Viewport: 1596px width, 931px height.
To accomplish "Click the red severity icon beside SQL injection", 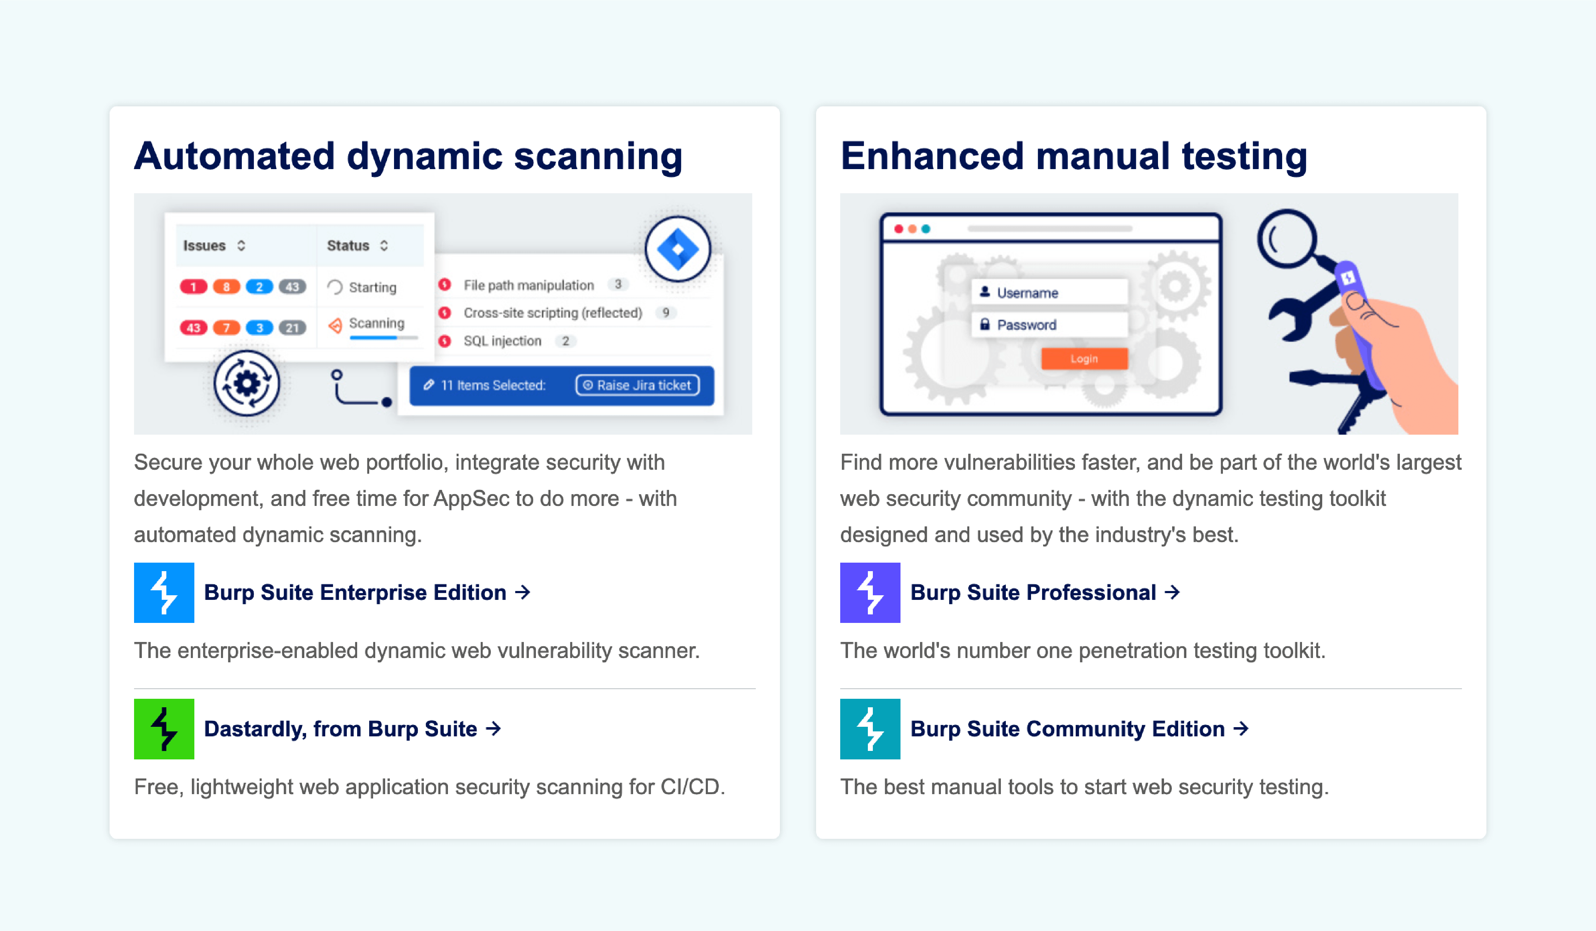I will click(x=445, y=340).
